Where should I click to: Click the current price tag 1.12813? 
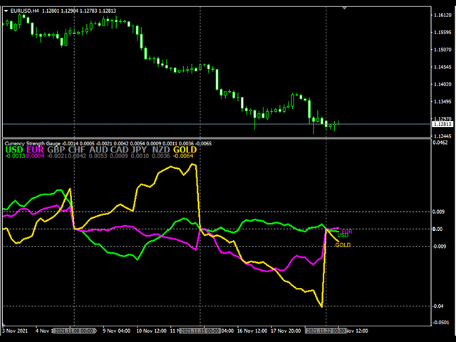(442, 124)
